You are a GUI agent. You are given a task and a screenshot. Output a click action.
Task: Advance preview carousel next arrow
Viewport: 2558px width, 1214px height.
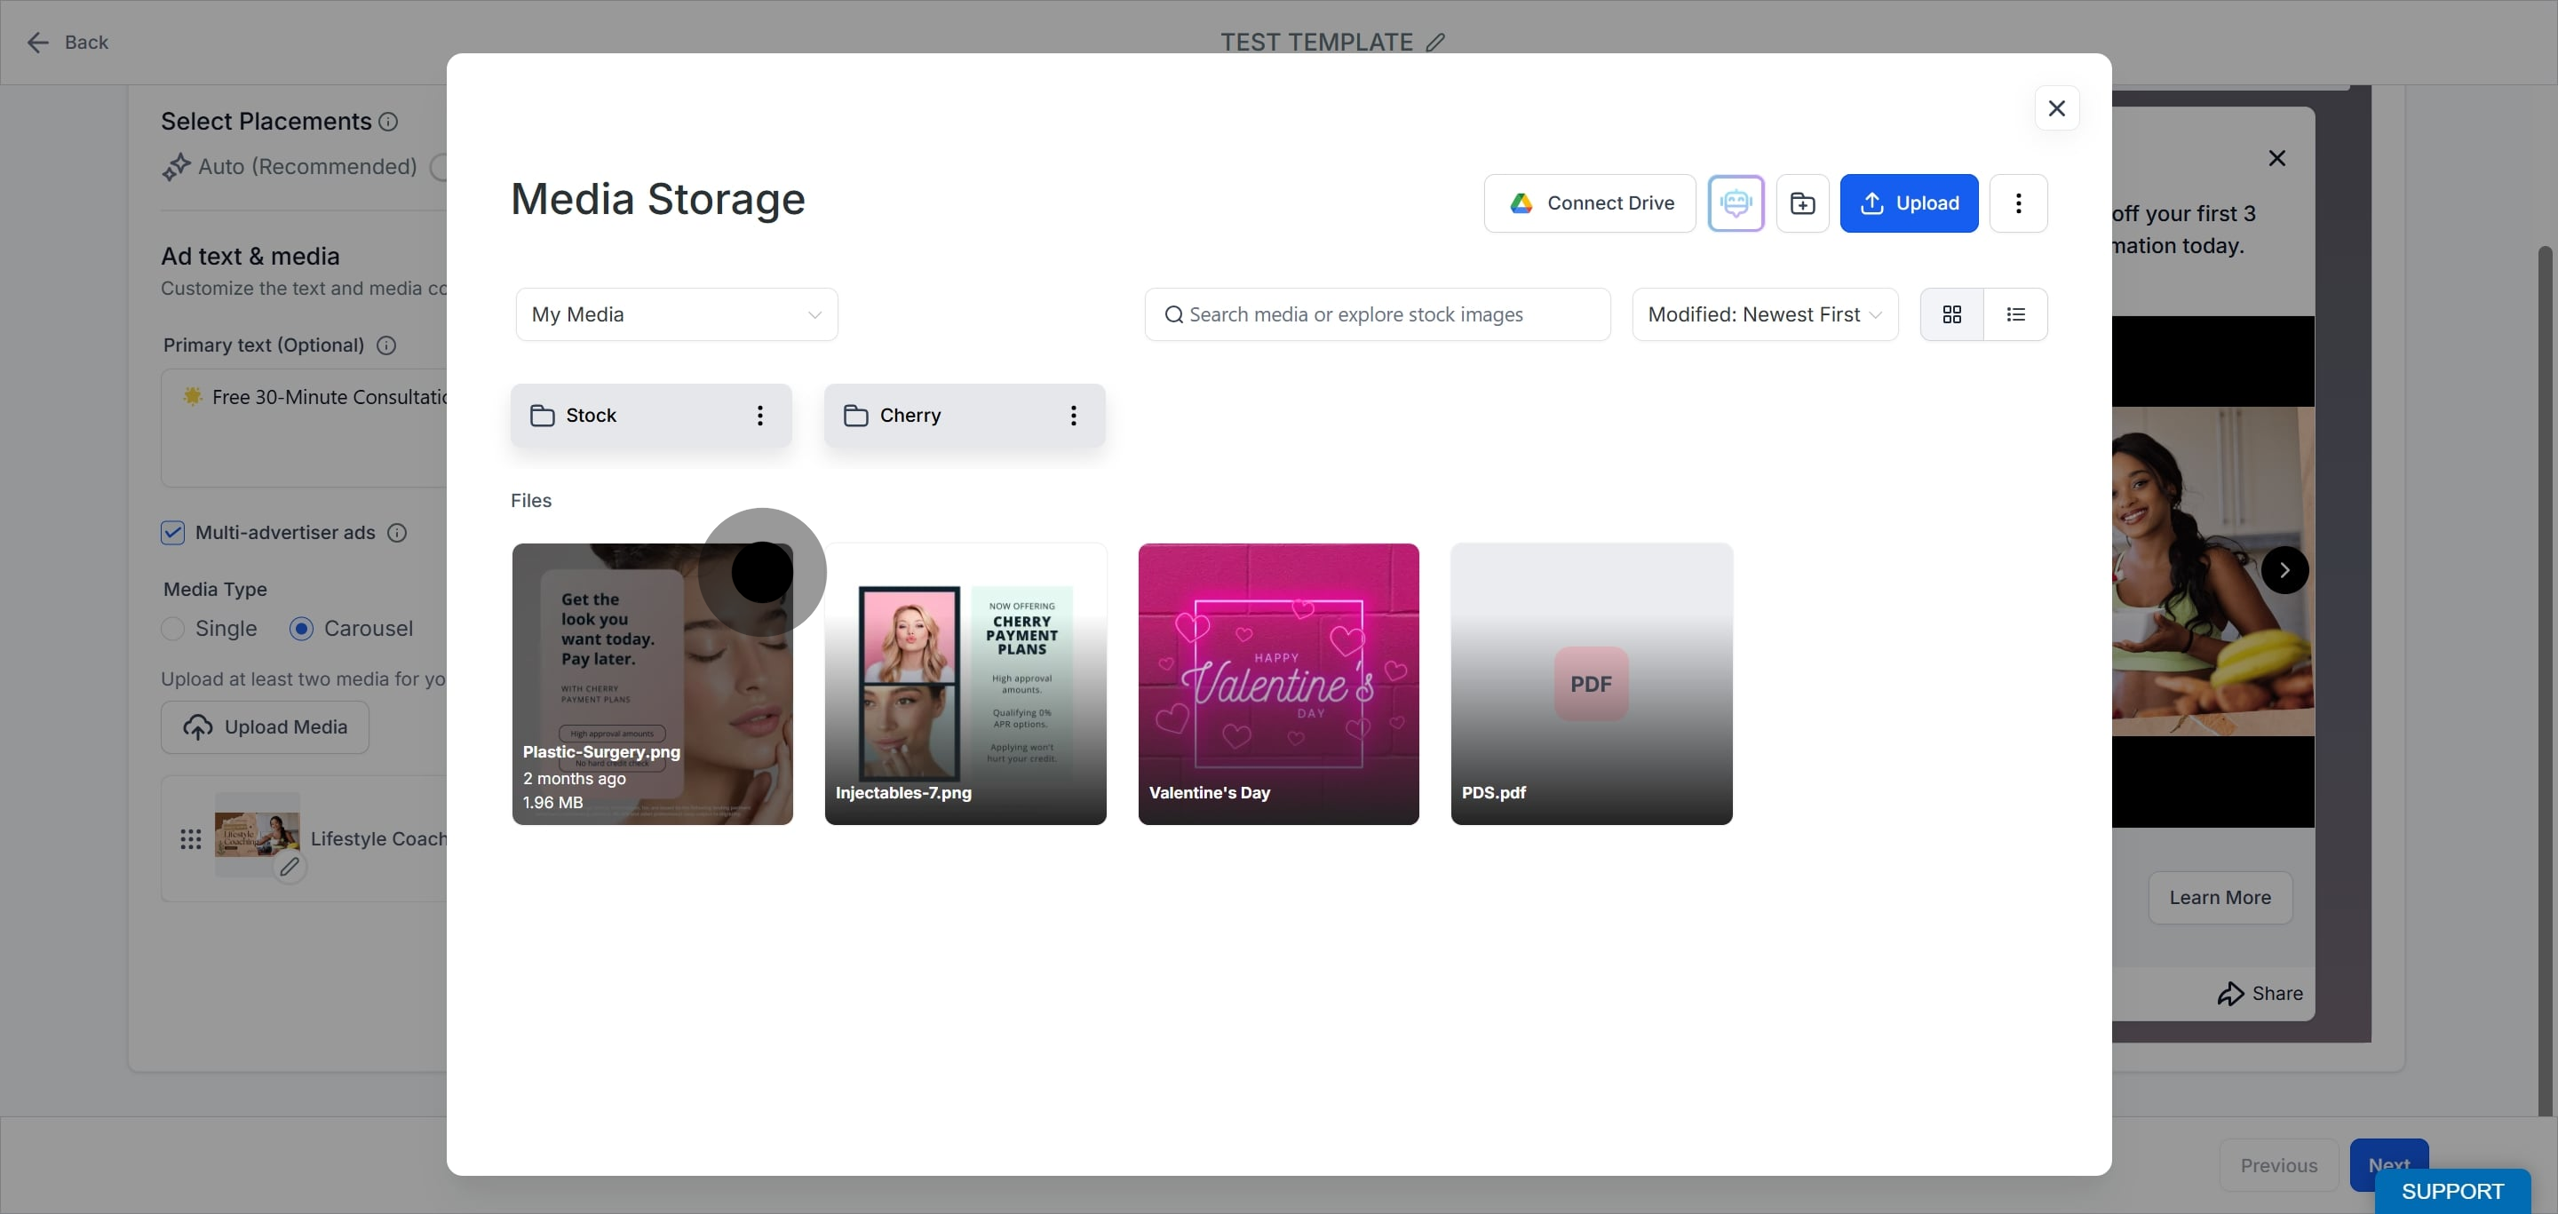(2284, 570)
